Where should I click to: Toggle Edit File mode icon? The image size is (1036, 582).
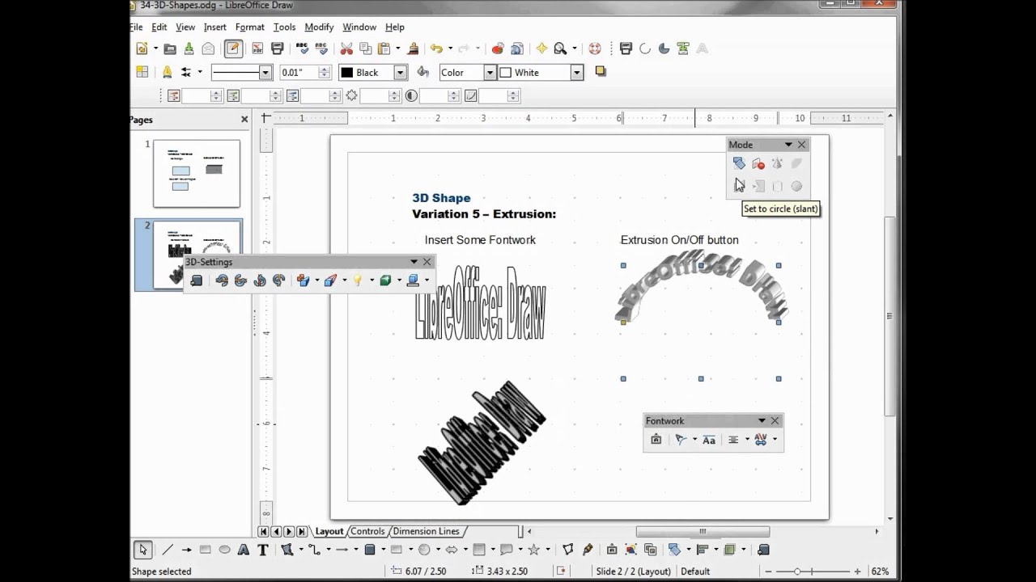coord(233,48)
